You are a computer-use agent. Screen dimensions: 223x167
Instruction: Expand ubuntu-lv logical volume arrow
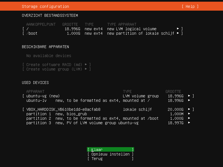pos(189,100)
